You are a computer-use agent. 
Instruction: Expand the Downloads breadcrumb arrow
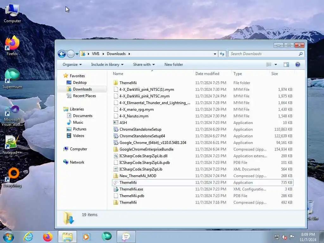(x=129, y=54)
